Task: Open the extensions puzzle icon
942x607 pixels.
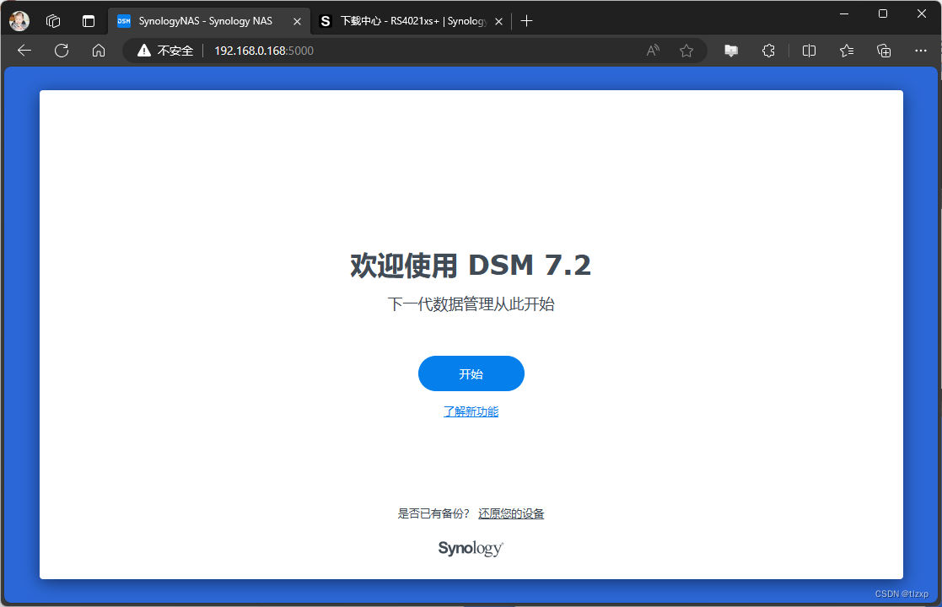Action: tap(768, 51)
